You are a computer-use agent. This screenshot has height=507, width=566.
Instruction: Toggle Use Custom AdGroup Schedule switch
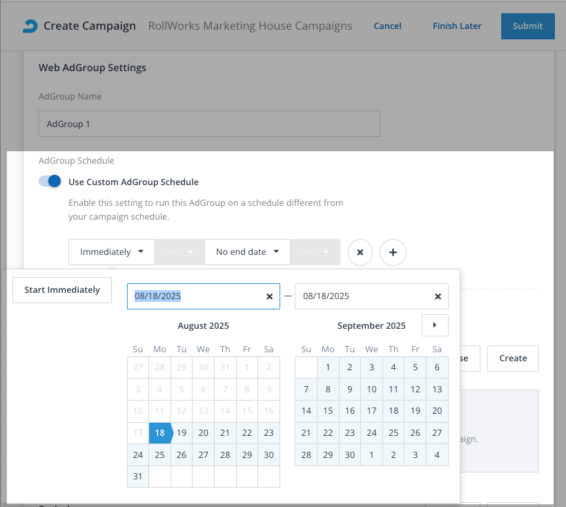click(50, 182)
